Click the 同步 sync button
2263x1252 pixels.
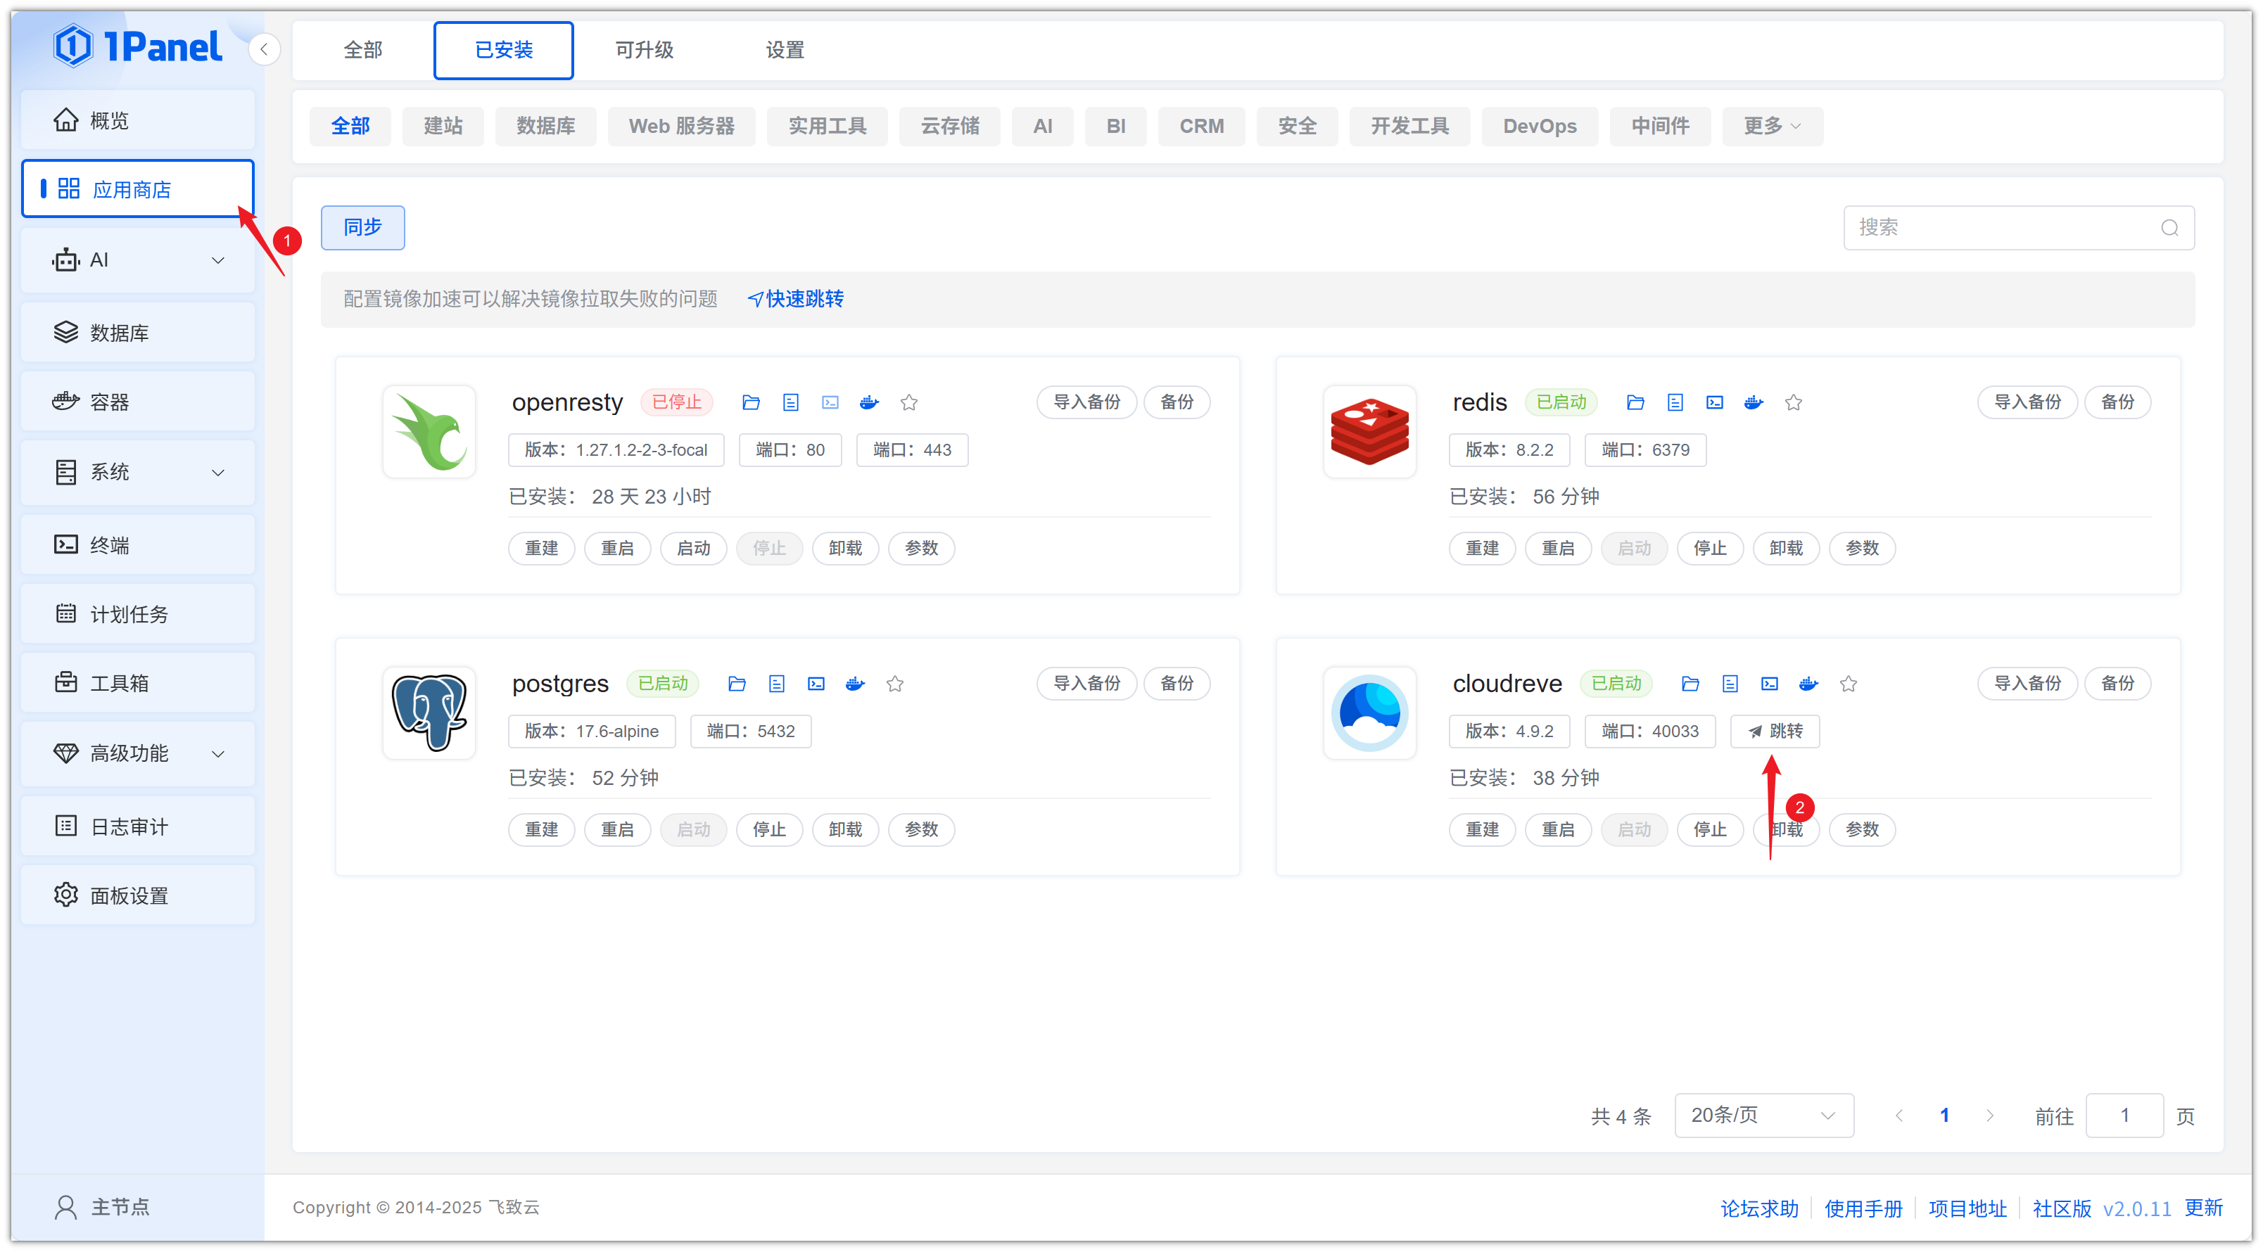coord(362,227)
